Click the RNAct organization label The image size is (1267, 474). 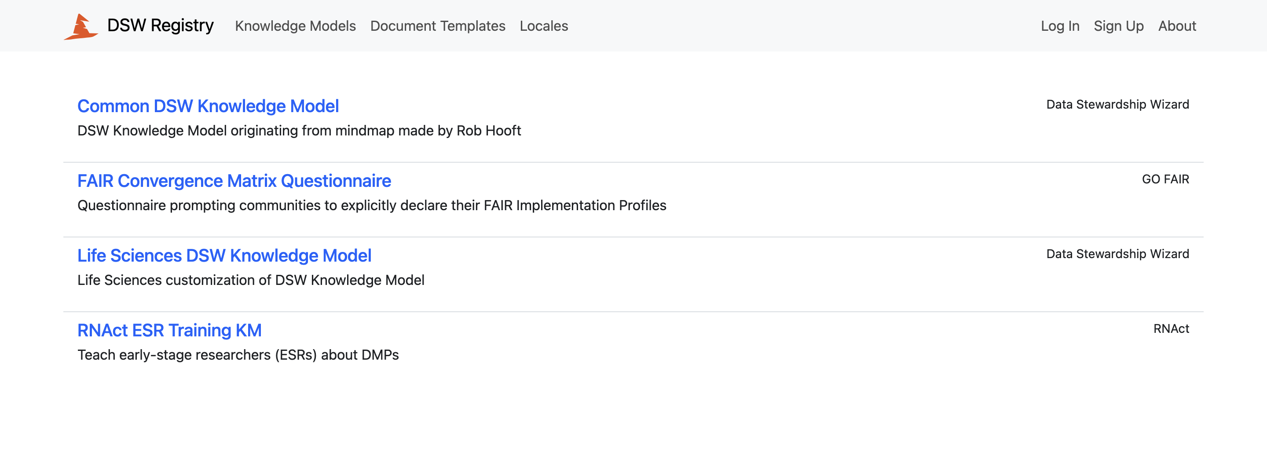click(1171, 328)
